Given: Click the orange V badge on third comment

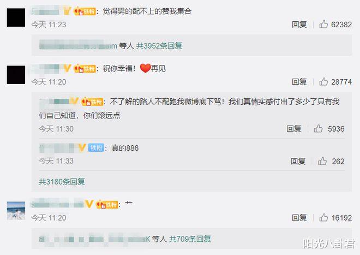Looking at the screenshot, I should tap(89, 204).
